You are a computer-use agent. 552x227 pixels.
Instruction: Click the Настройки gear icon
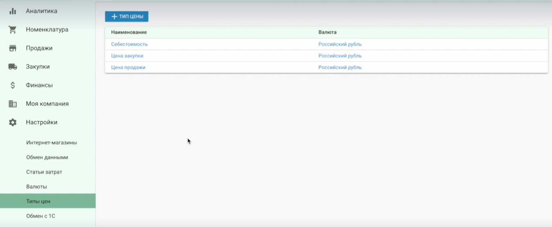click(x=13, y=122)
